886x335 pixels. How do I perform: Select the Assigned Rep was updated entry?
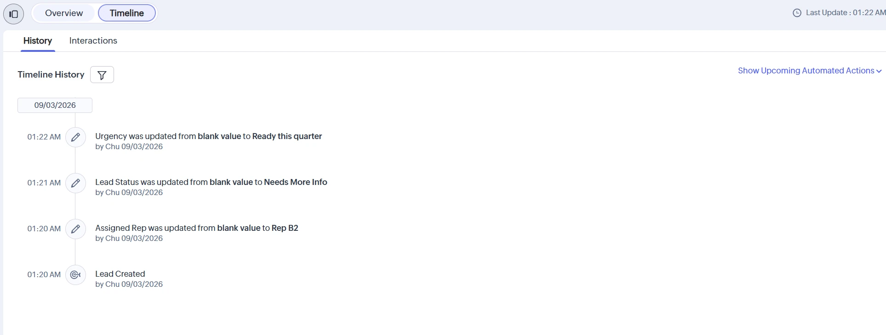(x=197, y=228)
